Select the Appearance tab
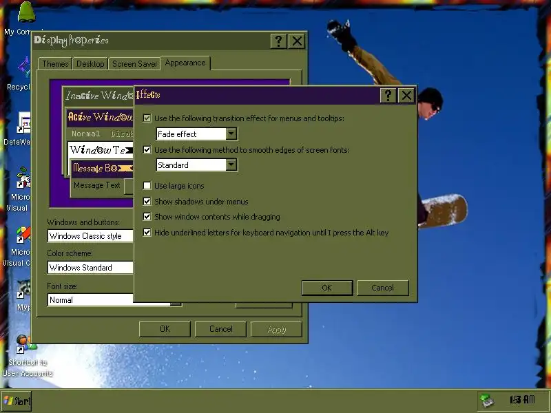This screenshot has height=413, width=551. [185, 63]
